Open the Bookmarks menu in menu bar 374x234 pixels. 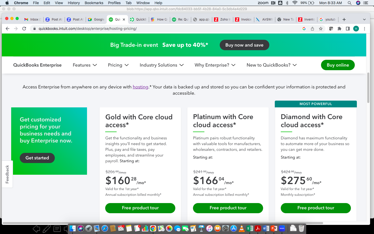94,3
